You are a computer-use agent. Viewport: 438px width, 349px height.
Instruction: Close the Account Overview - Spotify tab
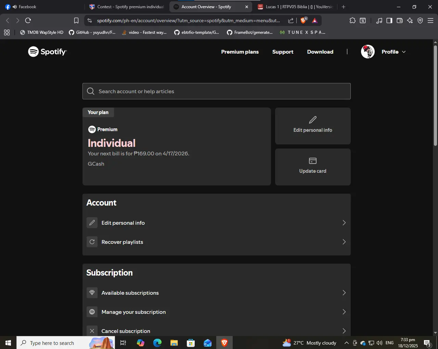(x=247, y=7)
